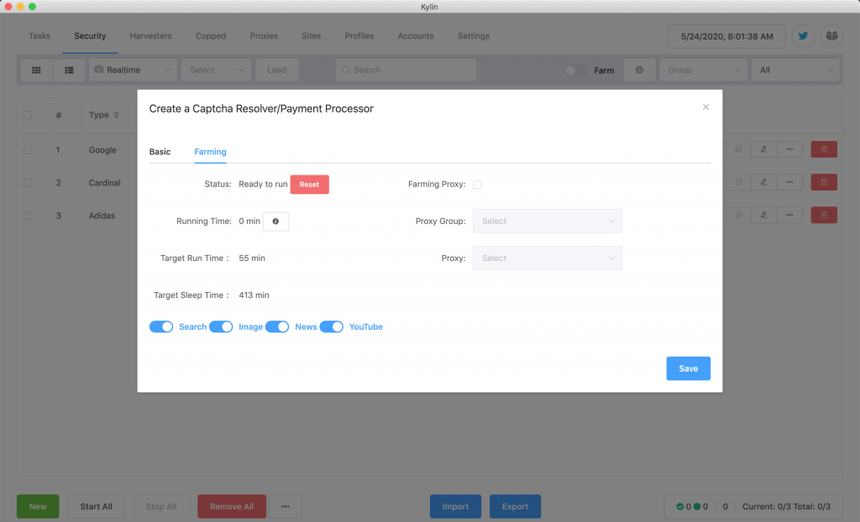The height and width of the screenshot is (522, 860).
Task: Disable the Search farming toggle
Action: click(x=161, y=326)
